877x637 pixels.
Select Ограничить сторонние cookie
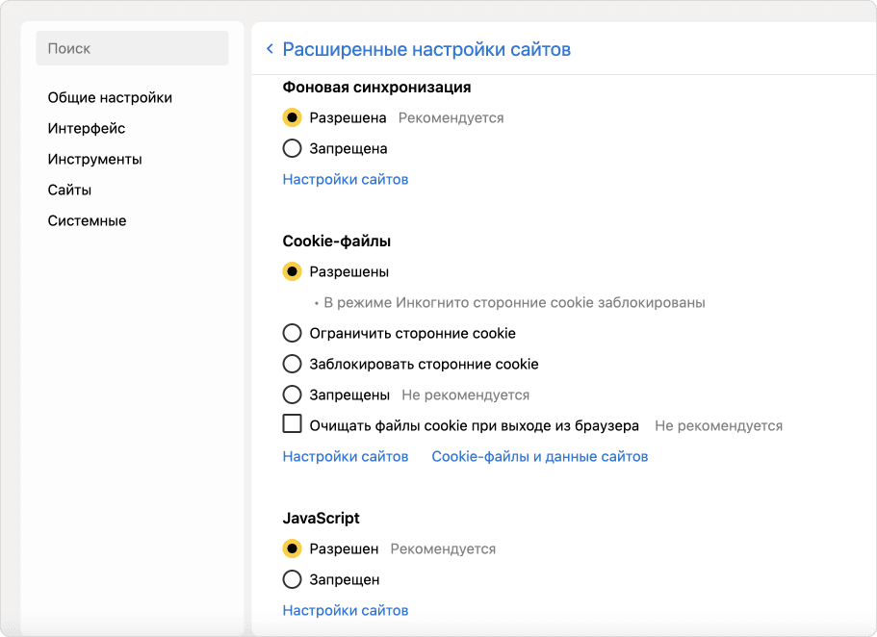[292, 333]
